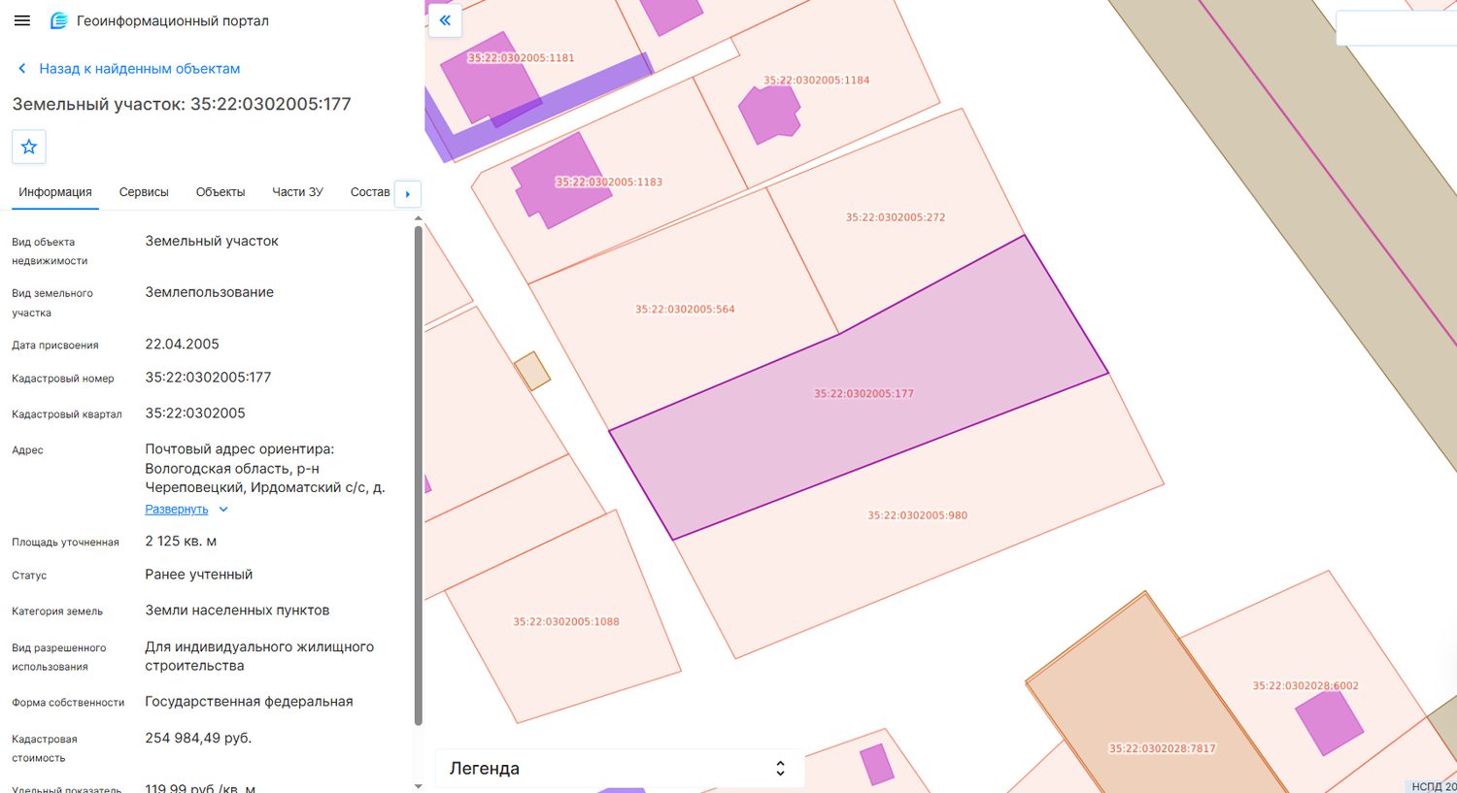
Task: Add parcel to favorites with star icon
Action: [x=29, y=147]
